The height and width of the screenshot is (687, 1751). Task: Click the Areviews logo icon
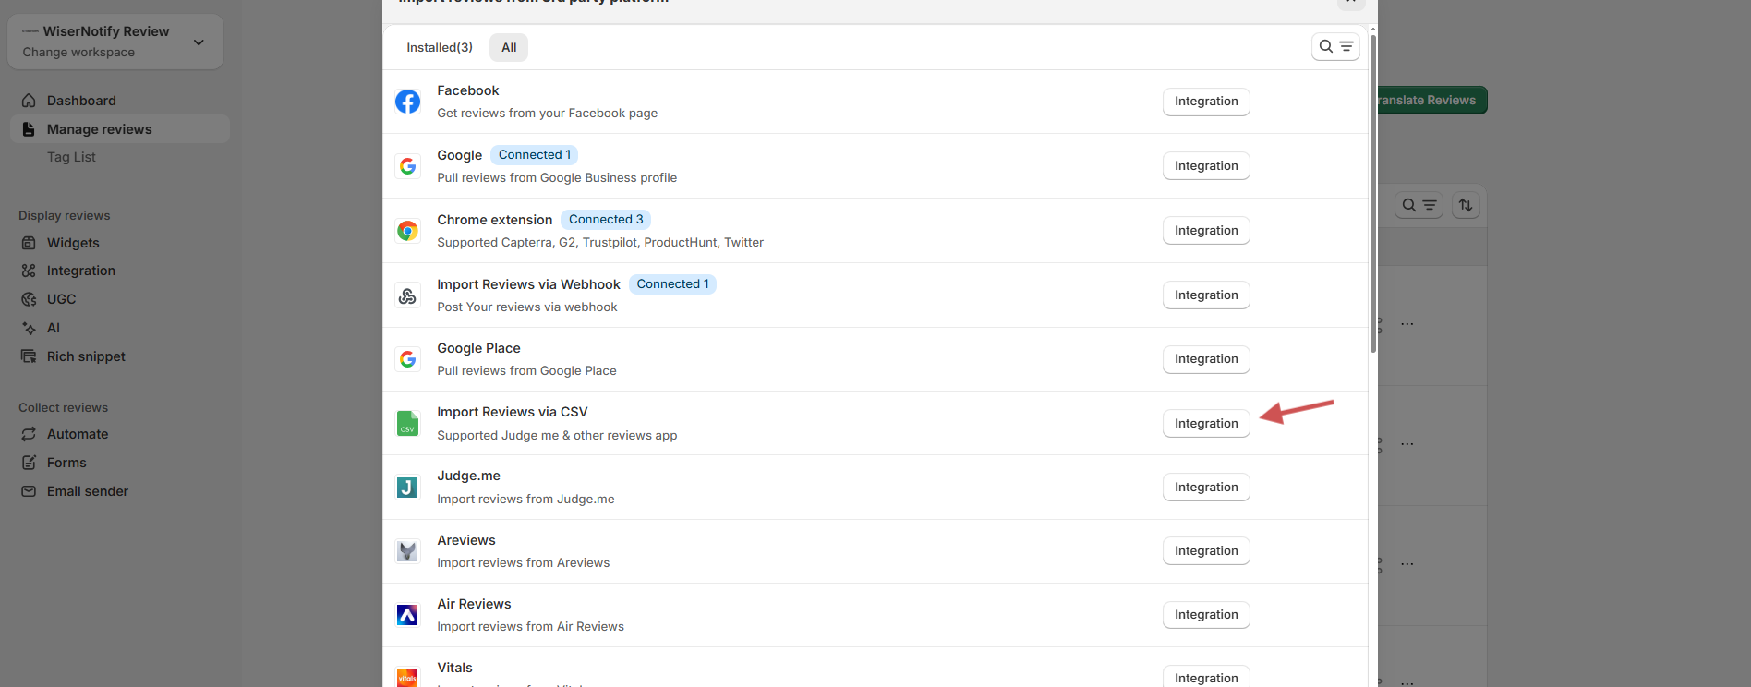coord(407,551)
